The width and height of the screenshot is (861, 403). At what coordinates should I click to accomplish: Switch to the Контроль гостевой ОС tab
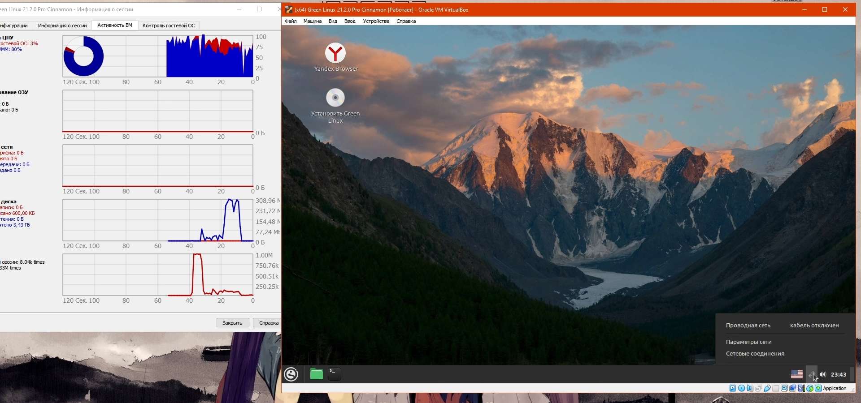(169, 26)
